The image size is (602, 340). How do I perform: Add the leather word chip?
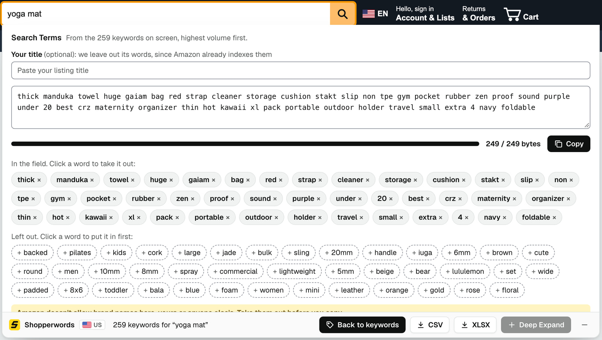pos(349,290)
